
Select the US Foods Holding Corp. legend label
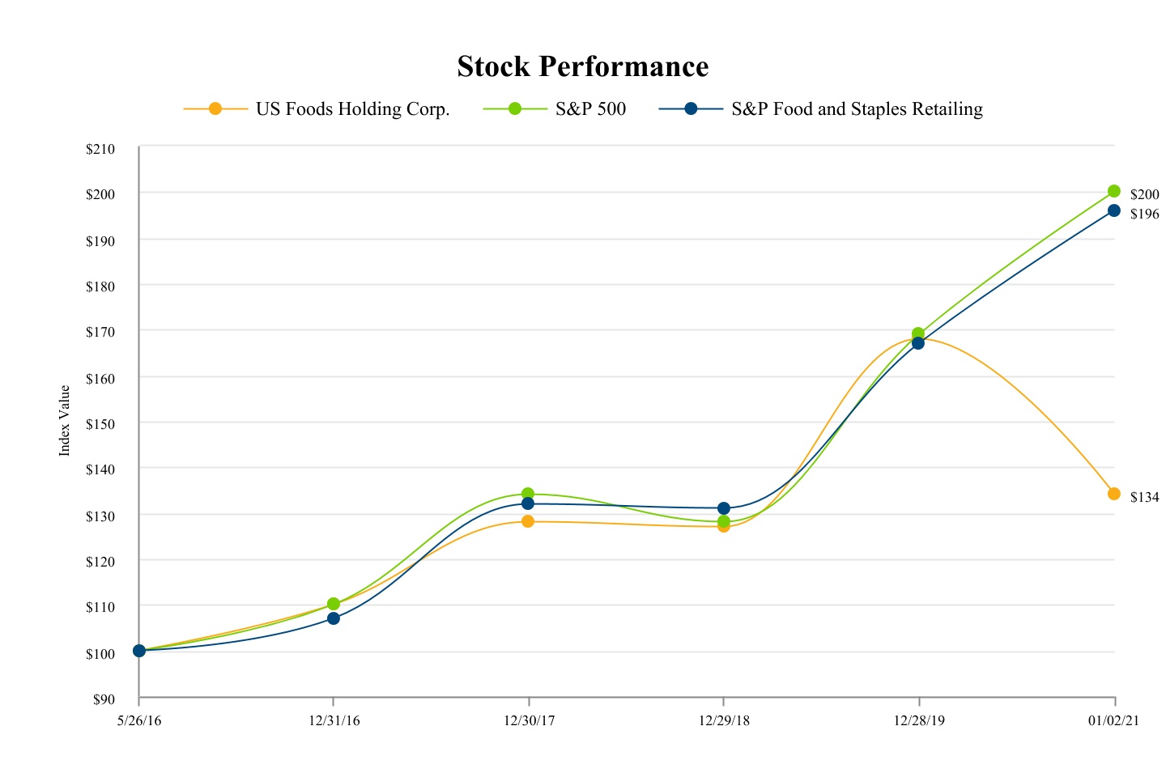point(352,109)
